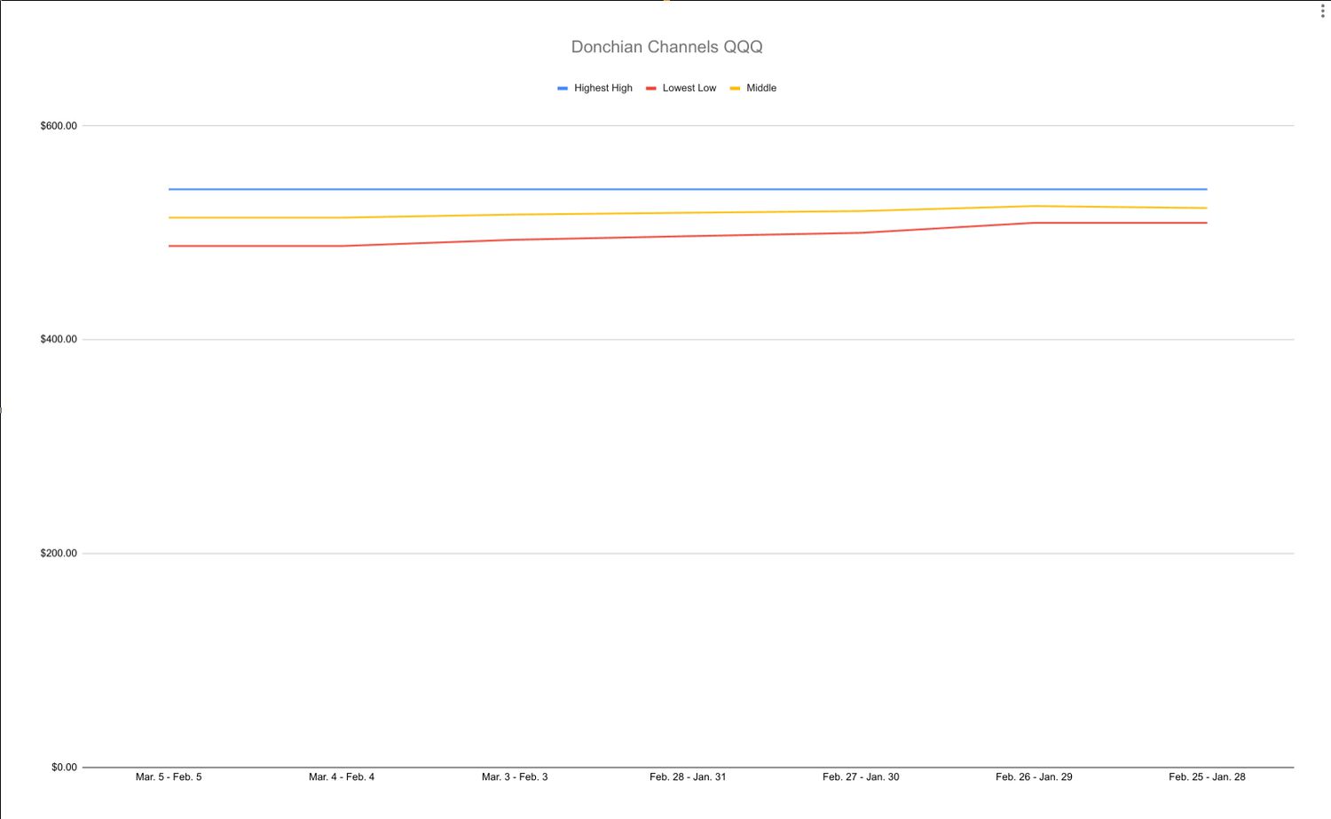Click the $600.00 axis label

click(x=59, y=126)
